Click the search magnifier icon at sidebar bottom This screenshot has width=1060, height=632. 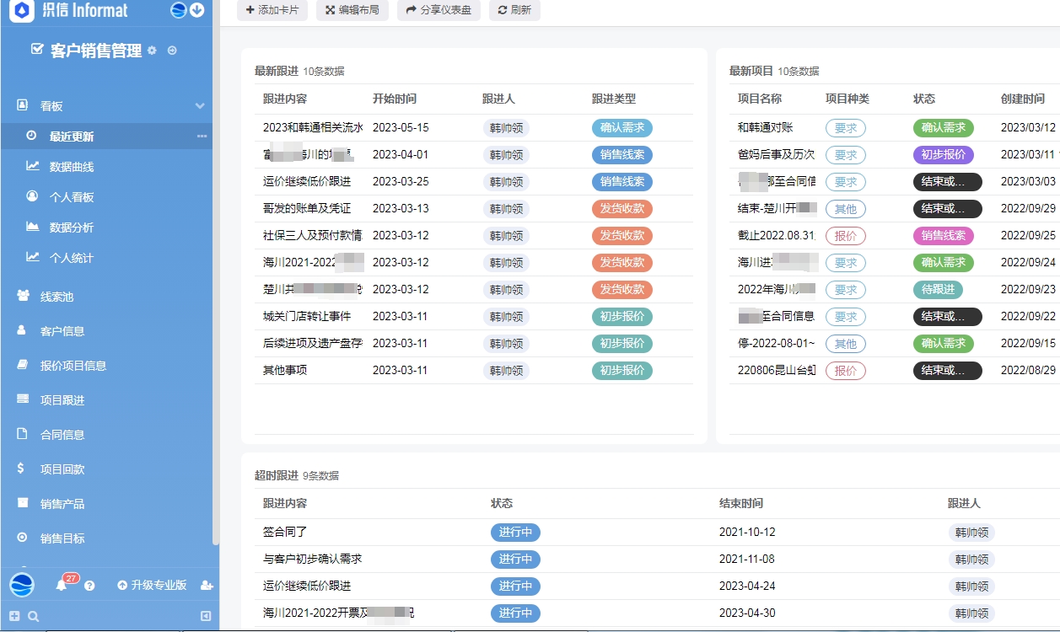(x=34, y=617)
